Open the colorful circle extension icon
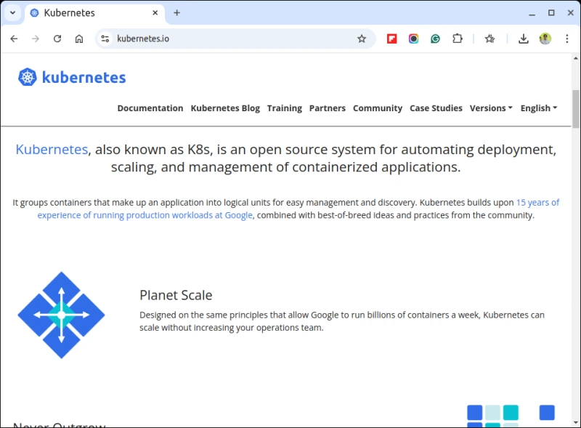Viewport: 581px width, 428px height. click(413, 39)
